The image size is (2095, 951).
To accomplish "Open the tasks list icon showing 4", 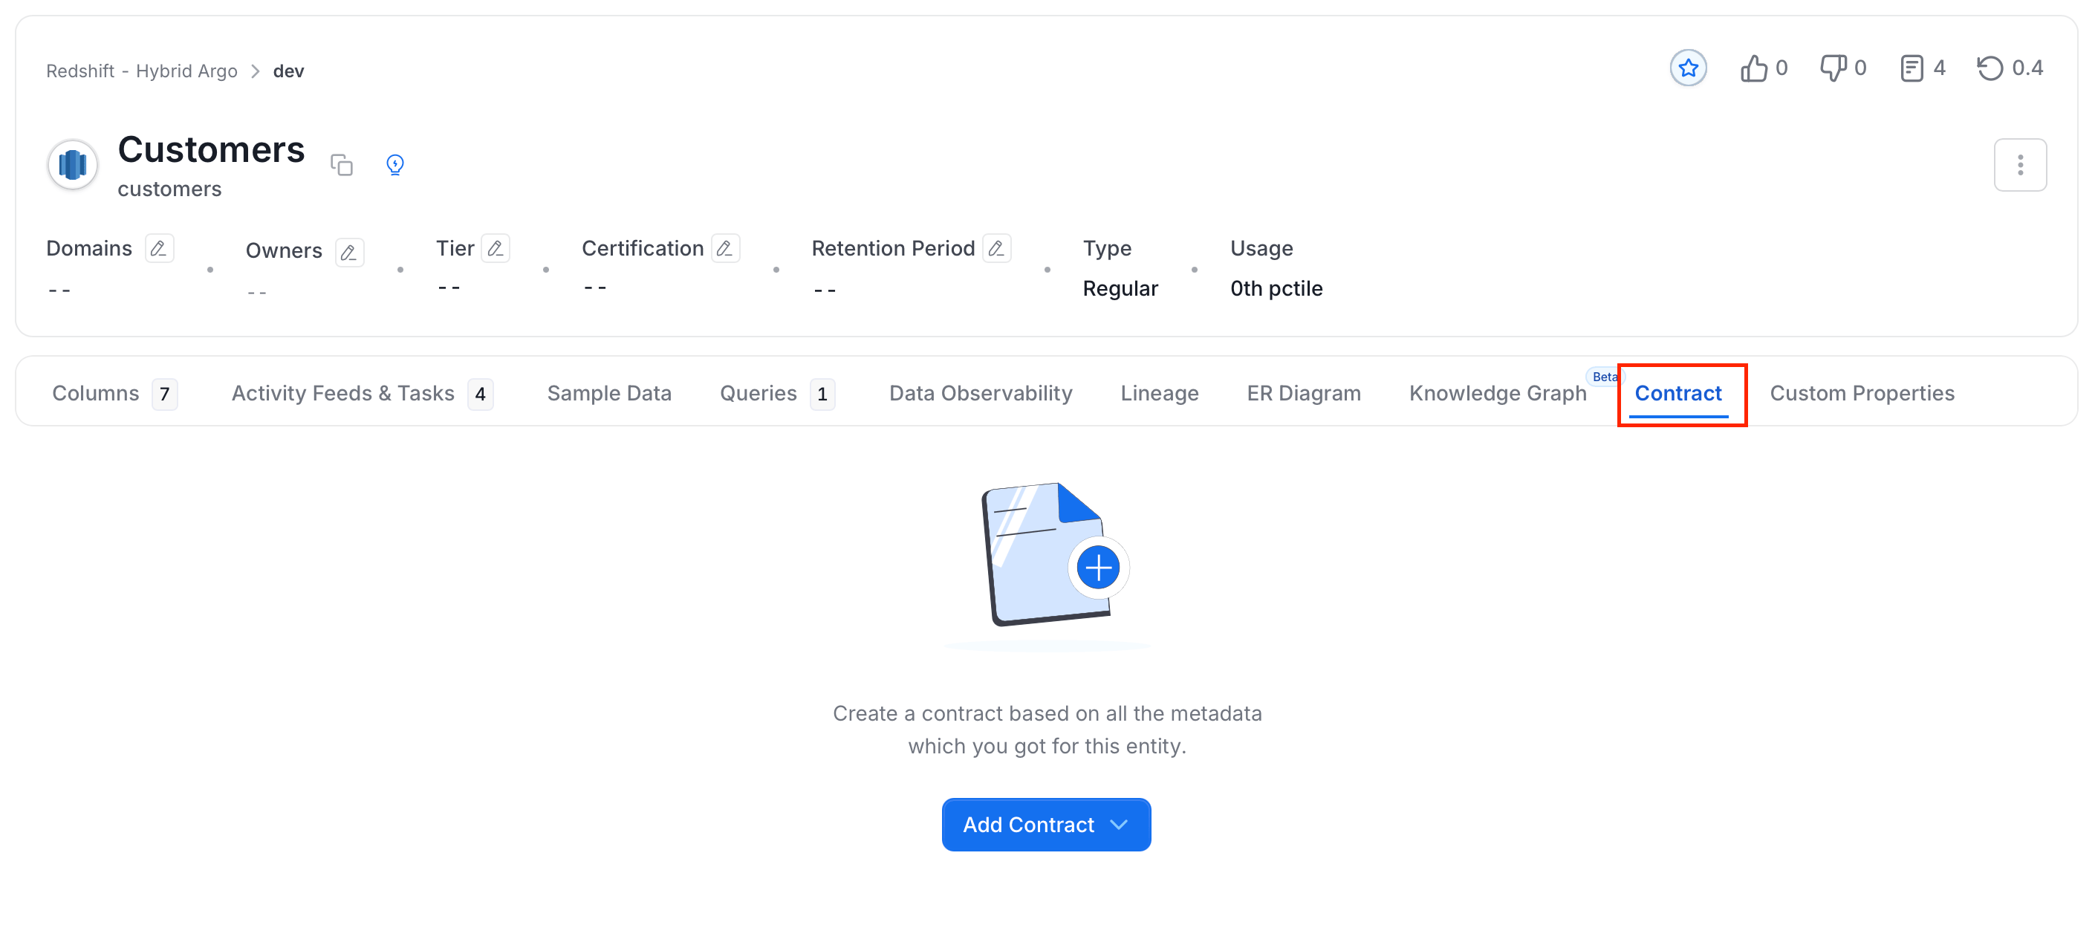I will point(1912,68).
